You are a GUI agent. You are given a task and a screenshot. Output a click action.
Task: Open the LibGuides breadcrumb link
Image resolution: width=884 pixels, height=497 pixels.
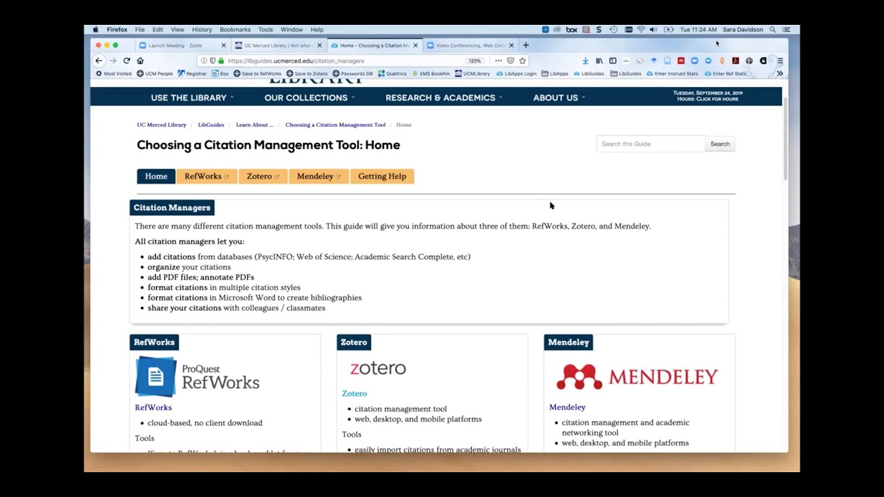(x=211, y=125)
